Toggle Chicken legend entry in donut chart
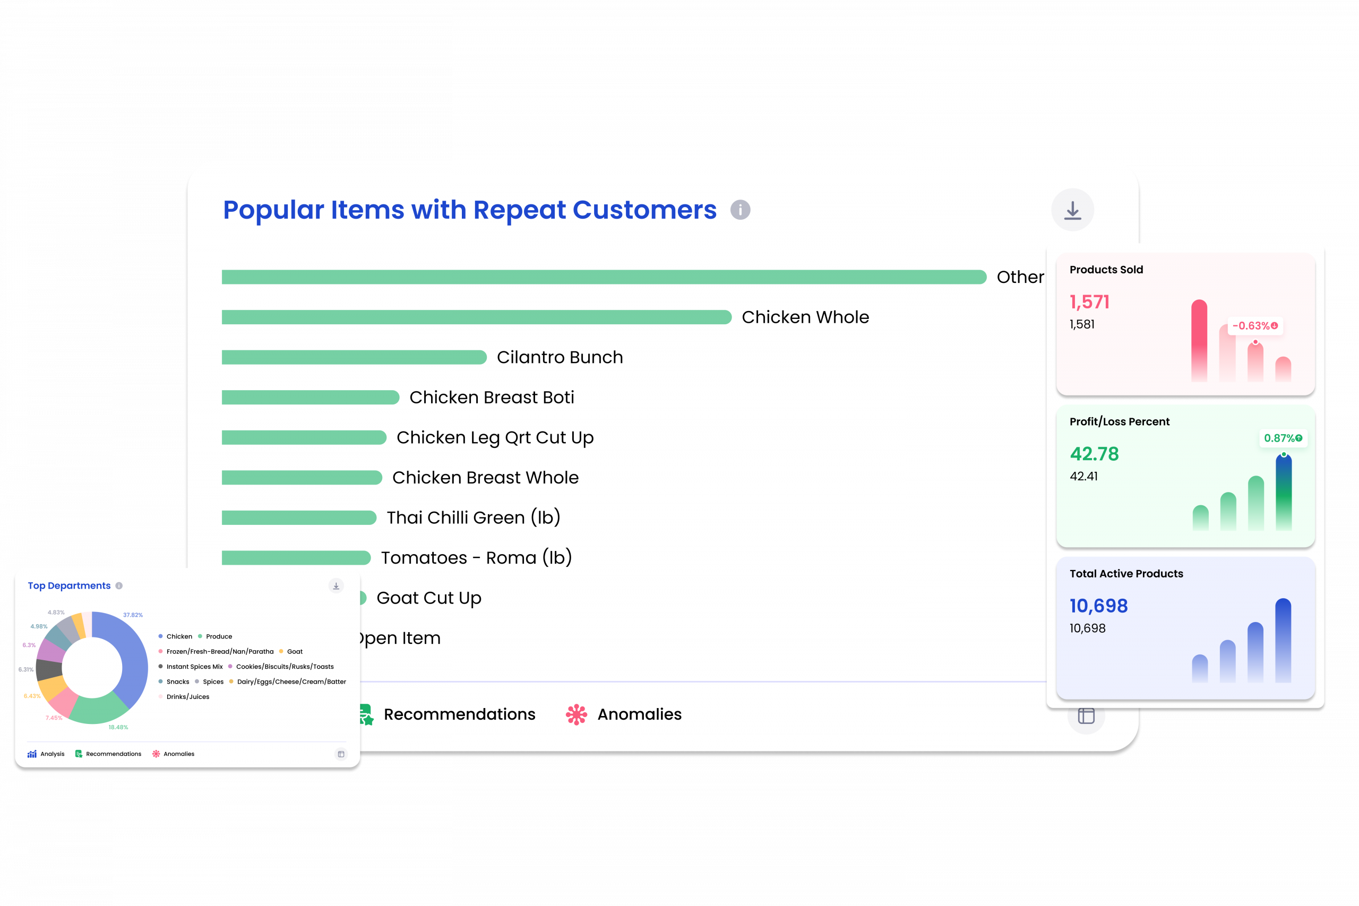1359x906 pixels. [x=179, y=636]
